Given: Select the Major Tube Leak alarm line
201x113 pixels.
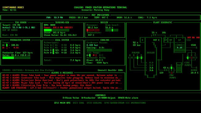Looking at the screenshot, I should point(62,83).
